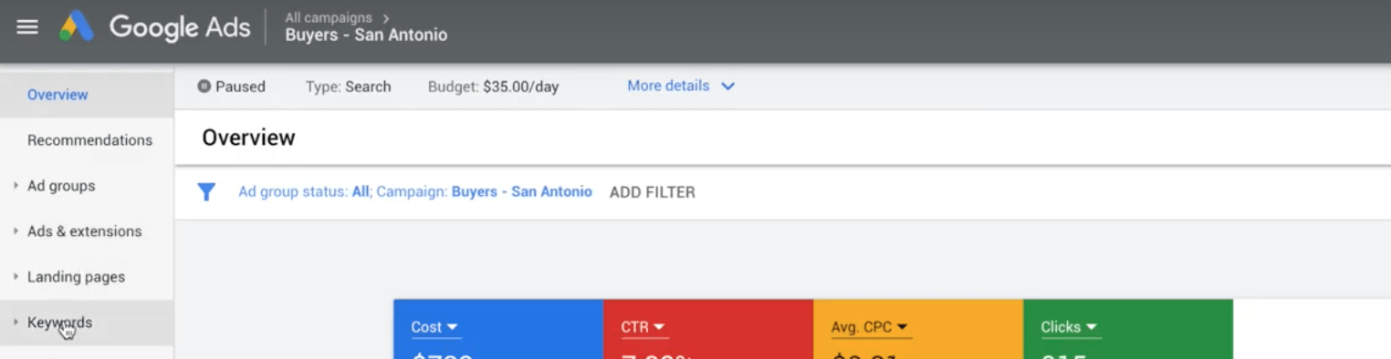Click the Type: Search label

(348, 87)
